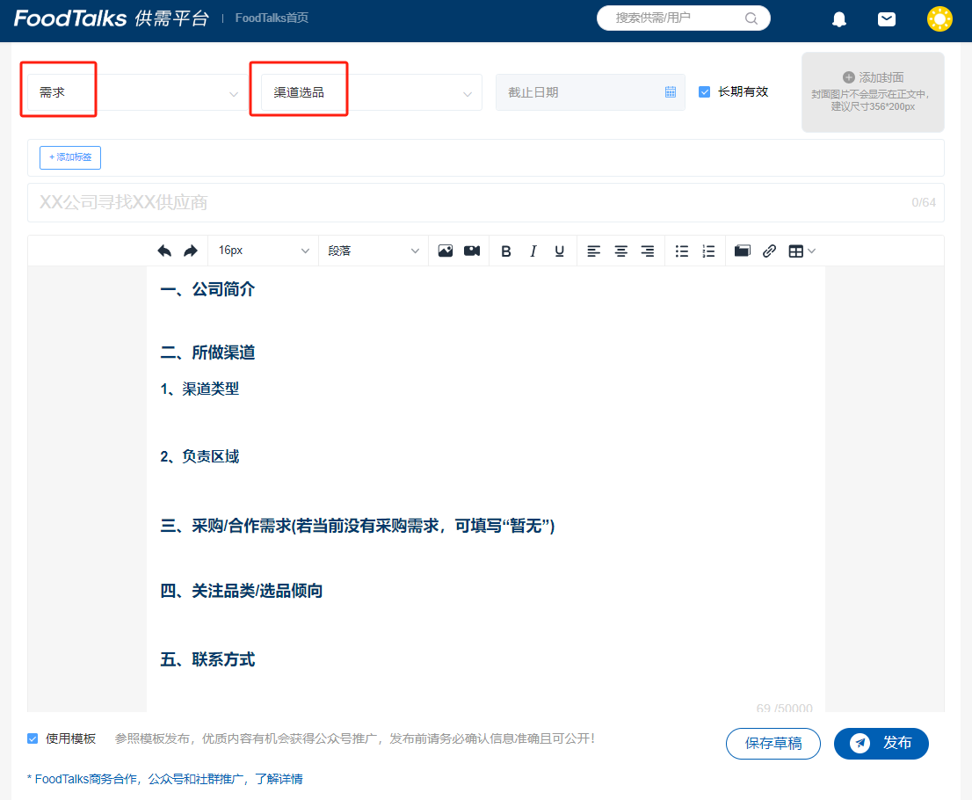Insert a video into the editor
Image resolution: width=972 pixels, height=800 pixels.
pyautogui.click(x=471, y=251)
